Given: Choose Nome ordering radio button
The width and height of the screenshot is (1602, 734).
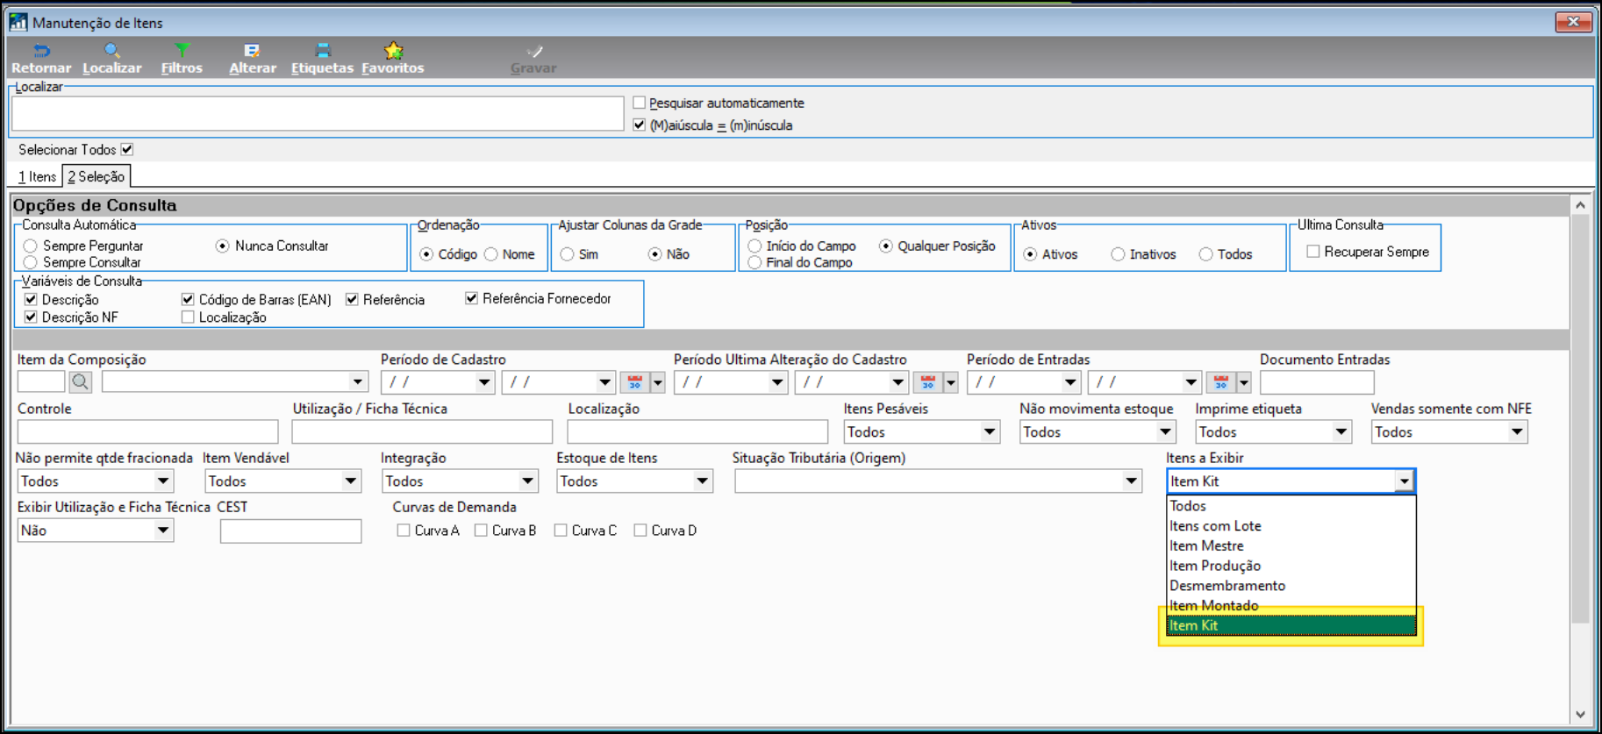Looking at the screenshot, I should [x=491, y=254].
